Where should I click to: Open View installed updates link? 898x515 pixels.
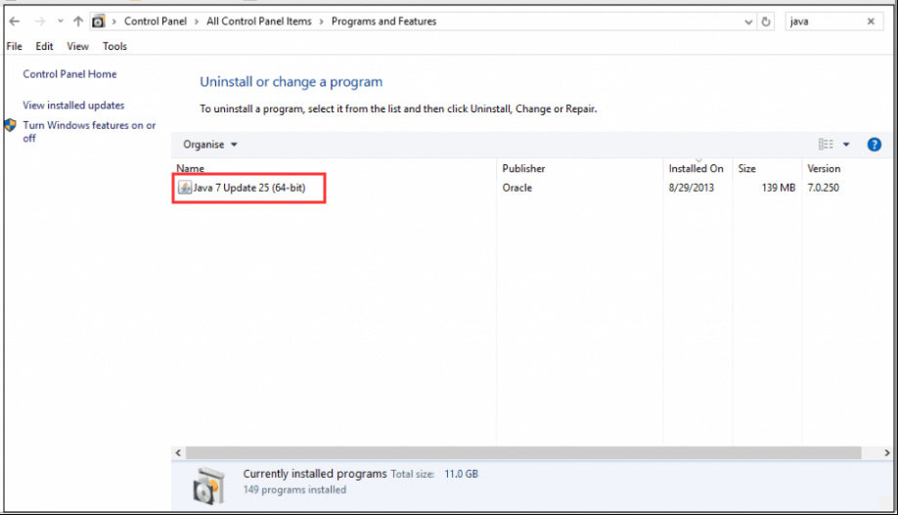[x=73, y=106]
